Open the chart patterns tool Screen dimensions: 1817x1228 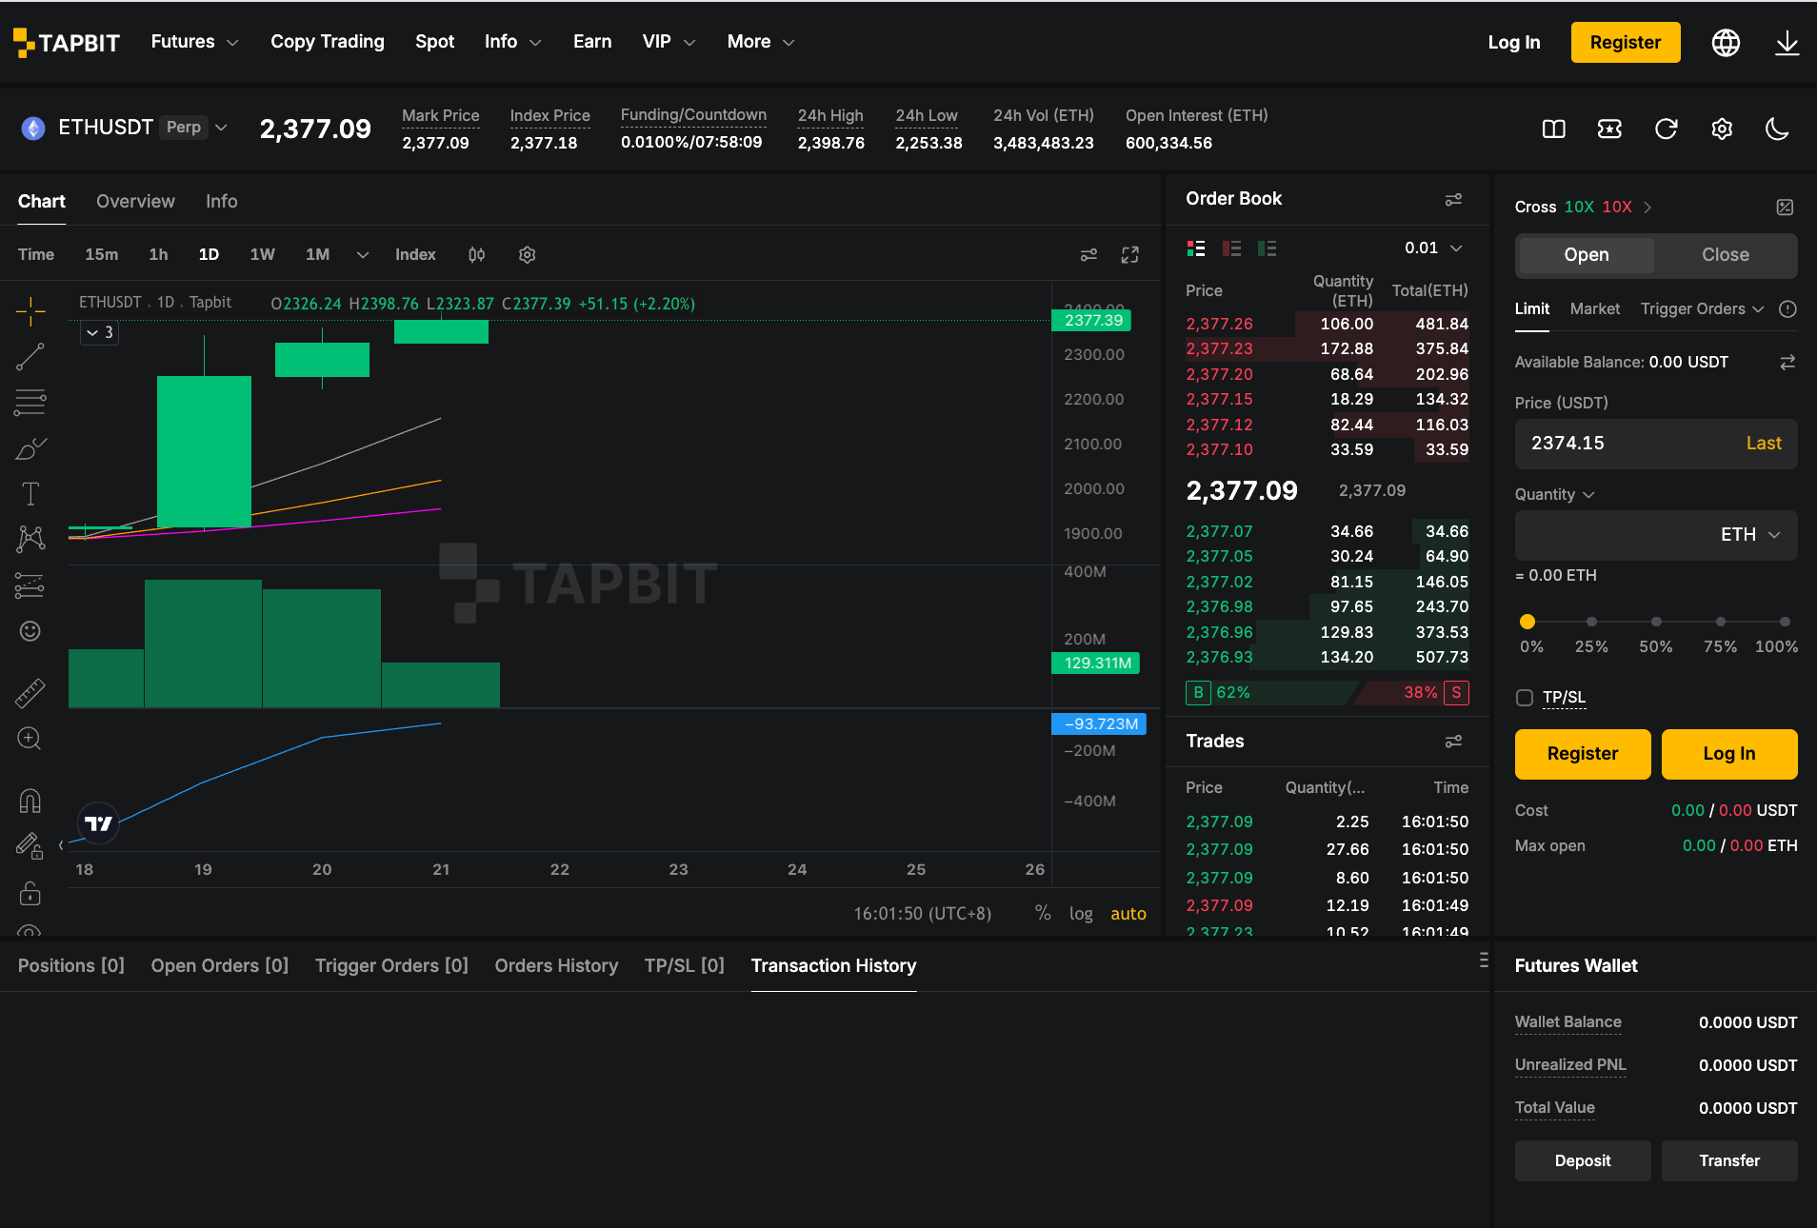[x=30, y=540]
